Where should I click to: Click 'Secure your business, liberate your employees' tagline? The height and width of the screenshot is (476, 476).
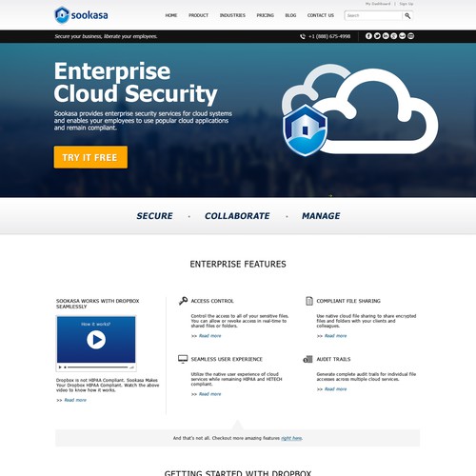tap(106, 36)
